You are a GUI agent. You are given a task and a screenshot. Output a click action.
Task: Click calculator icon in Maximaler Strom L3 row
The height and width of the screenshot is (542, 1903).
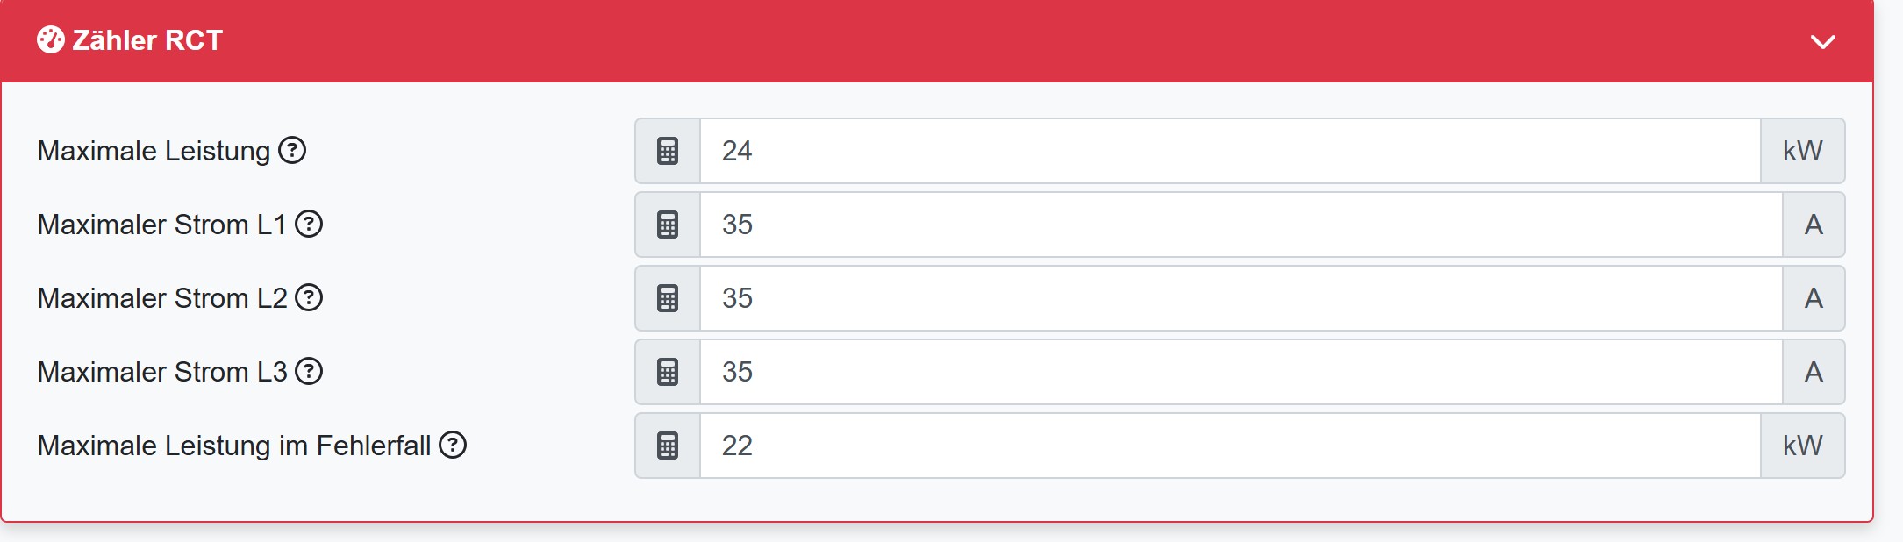pos(668,372)
